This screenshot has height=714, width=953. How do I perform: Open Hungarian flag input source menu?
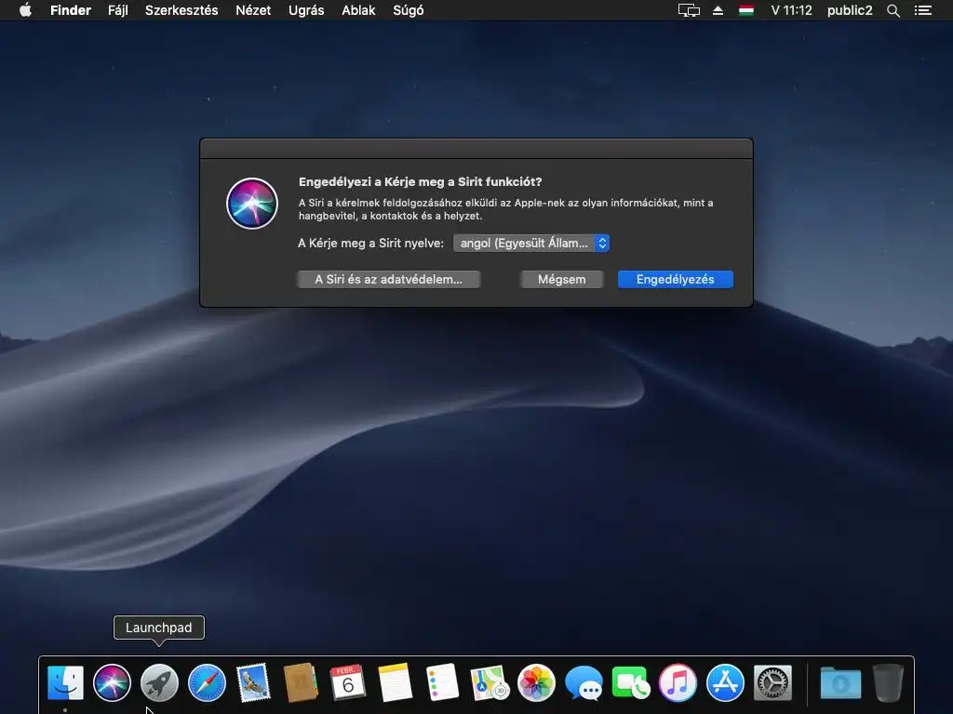pyautogui.click(x=746, y=10)
